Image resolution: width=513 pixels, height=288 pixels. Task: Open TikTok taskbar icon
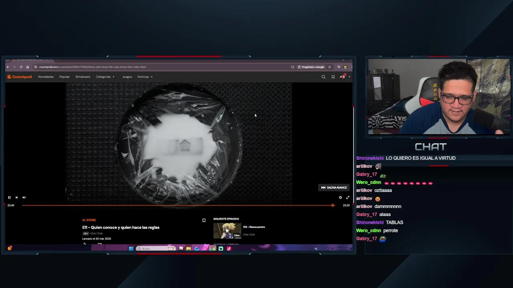point(229,248)
